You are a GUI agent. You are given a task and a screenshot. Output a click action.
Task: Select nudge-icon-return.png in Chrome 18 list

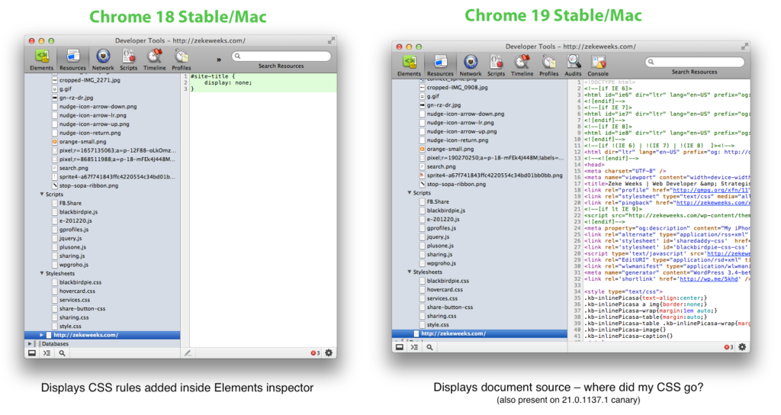pyautogui.click(x=90, y=133)
